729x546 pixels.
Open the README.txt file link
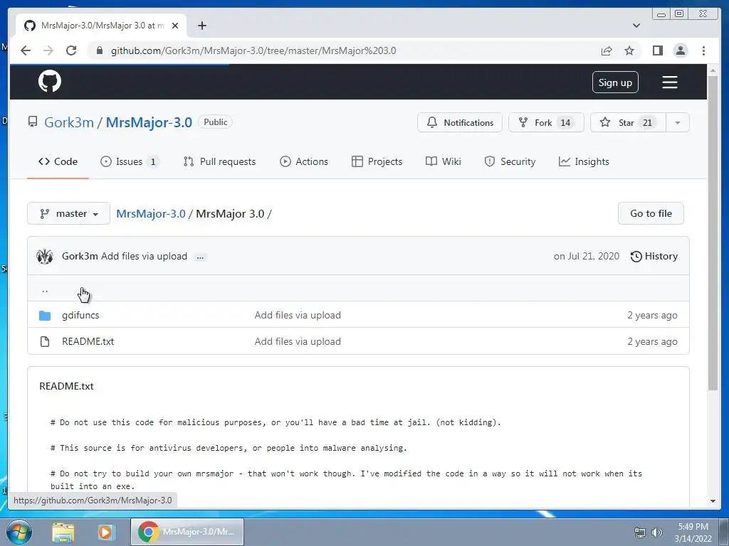pos(88,341)
